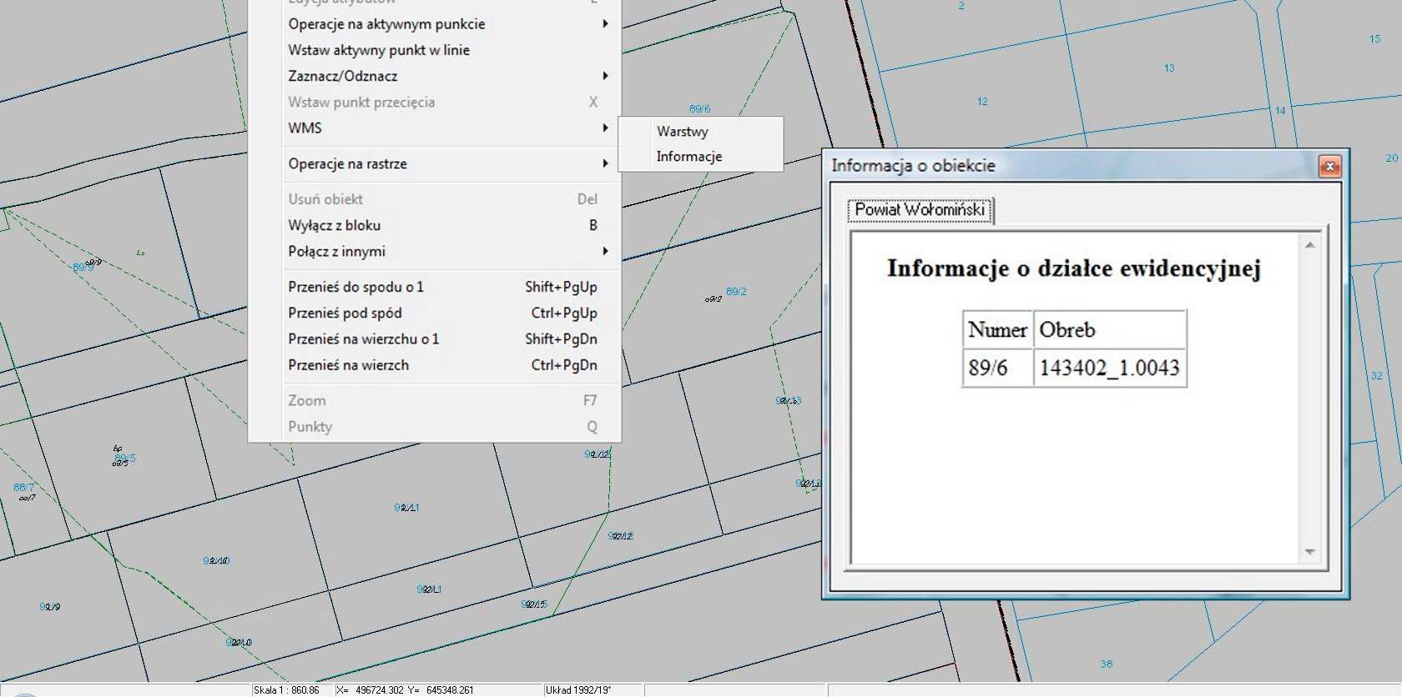Choose 'Przenieś na wierzch' entry

pos(435,364)
